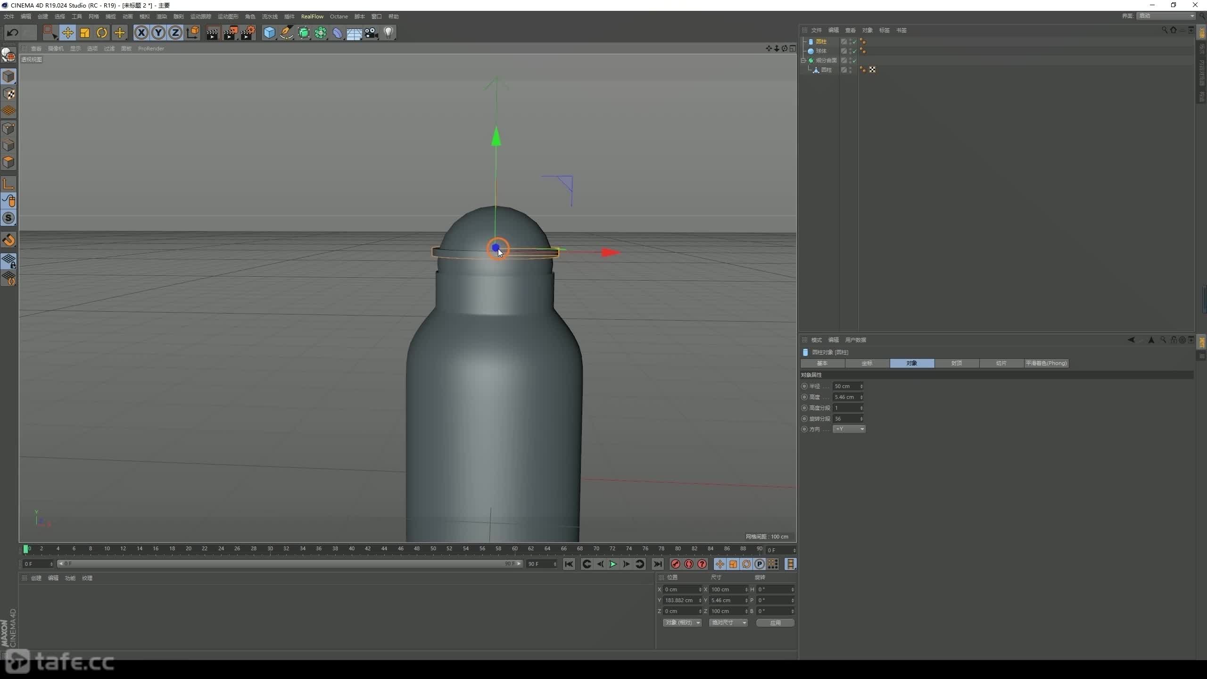This screenshot has width=1207, height=679.
Task: Click stepper on position Y 183.882 cm
Action: point(700,600)
